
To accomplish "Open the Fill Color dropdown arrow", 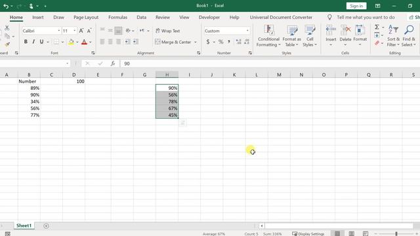I will pyautogui.click(x=77, y=42).
